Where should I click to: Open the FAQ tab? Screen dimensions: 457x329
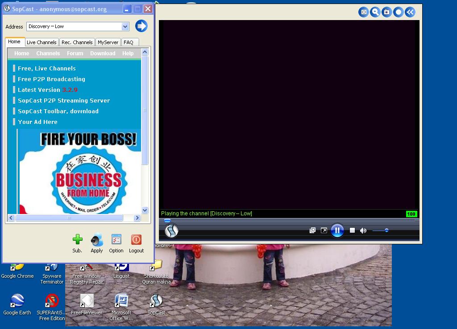pos(129,42)
